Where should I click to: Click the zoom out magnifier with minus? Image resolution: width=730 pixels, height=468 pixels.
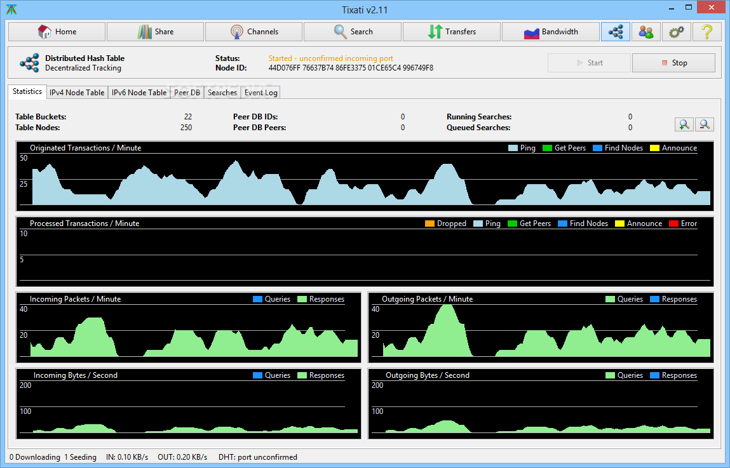(705, 124)
